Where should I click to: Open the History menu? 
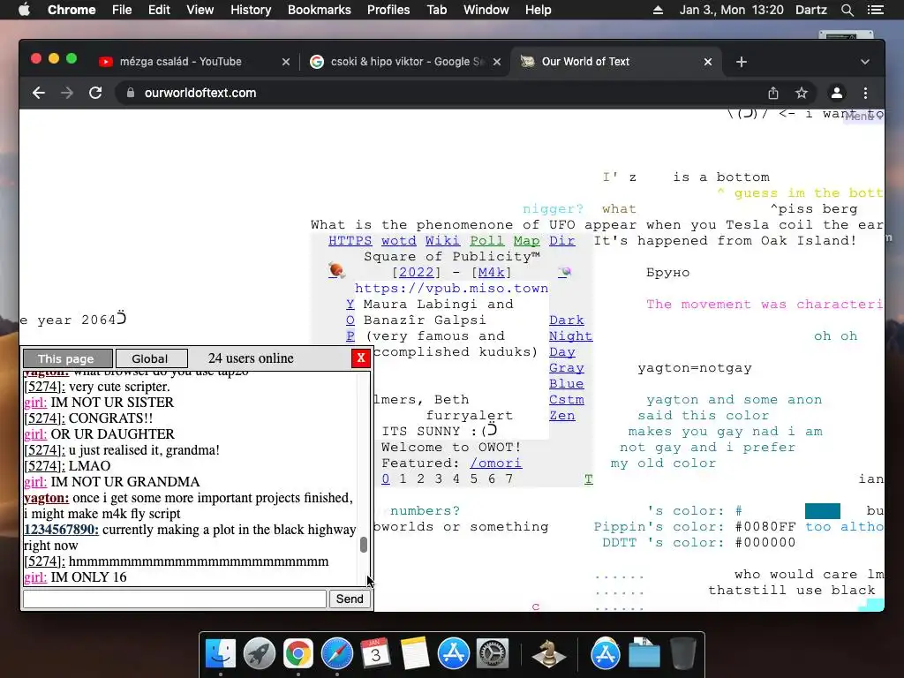click(251, 10)
